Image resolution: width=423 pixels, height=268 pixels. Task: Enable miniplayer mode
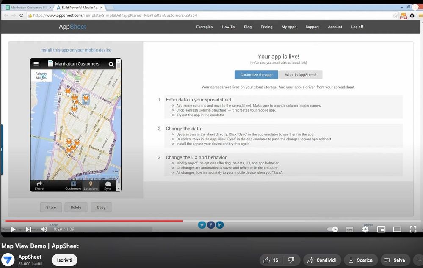(x=381, y=229)
